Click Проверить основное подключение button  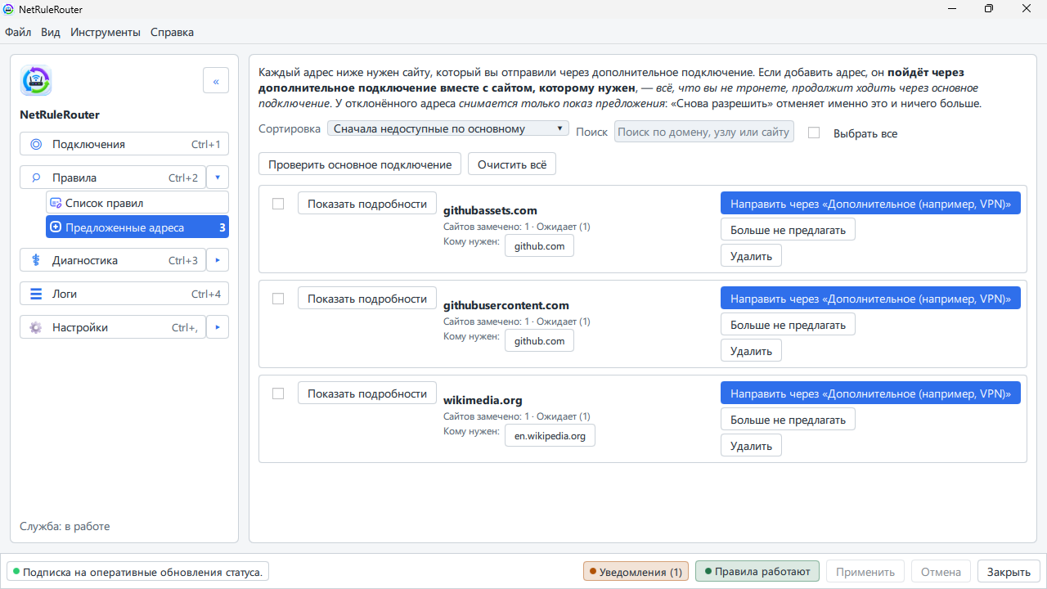(360, 164)
